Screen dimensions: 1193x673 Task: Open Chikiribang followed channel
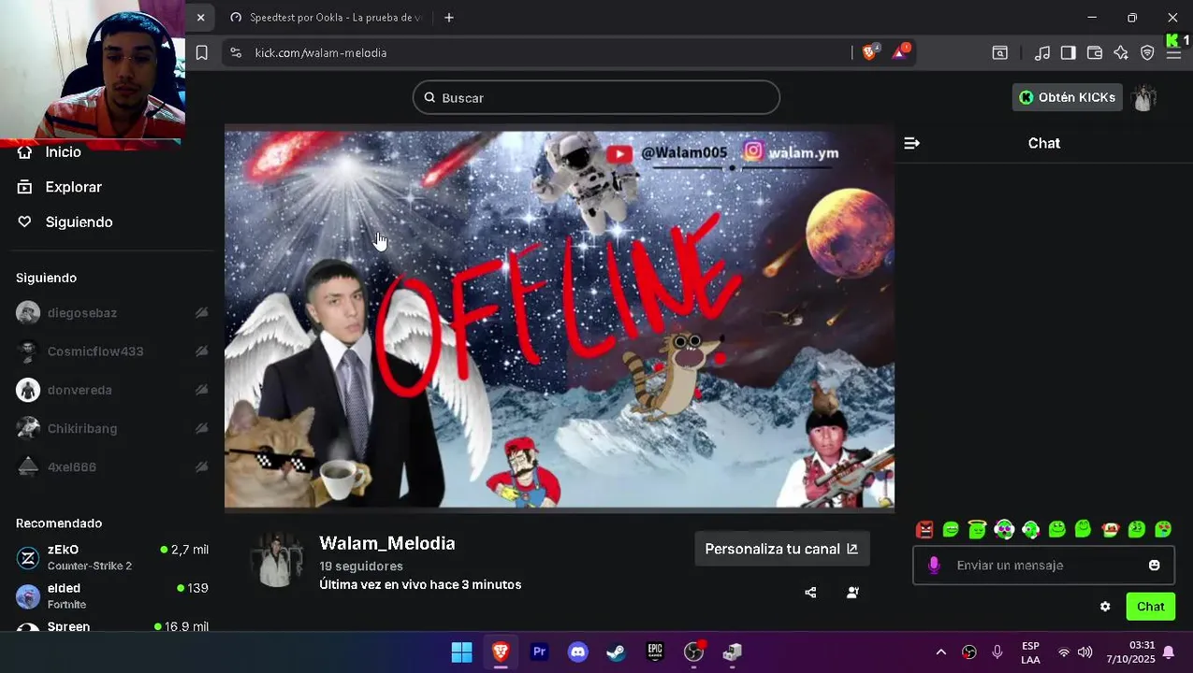tap(82, 428)
